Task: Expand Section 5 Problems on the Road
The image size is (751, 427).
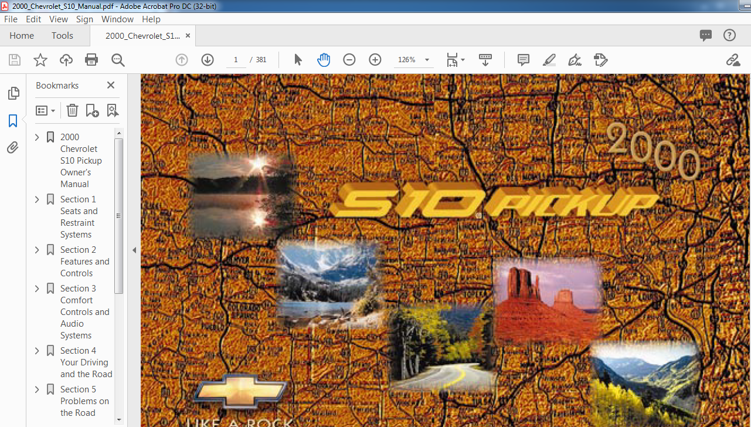Action: (37, 389)
